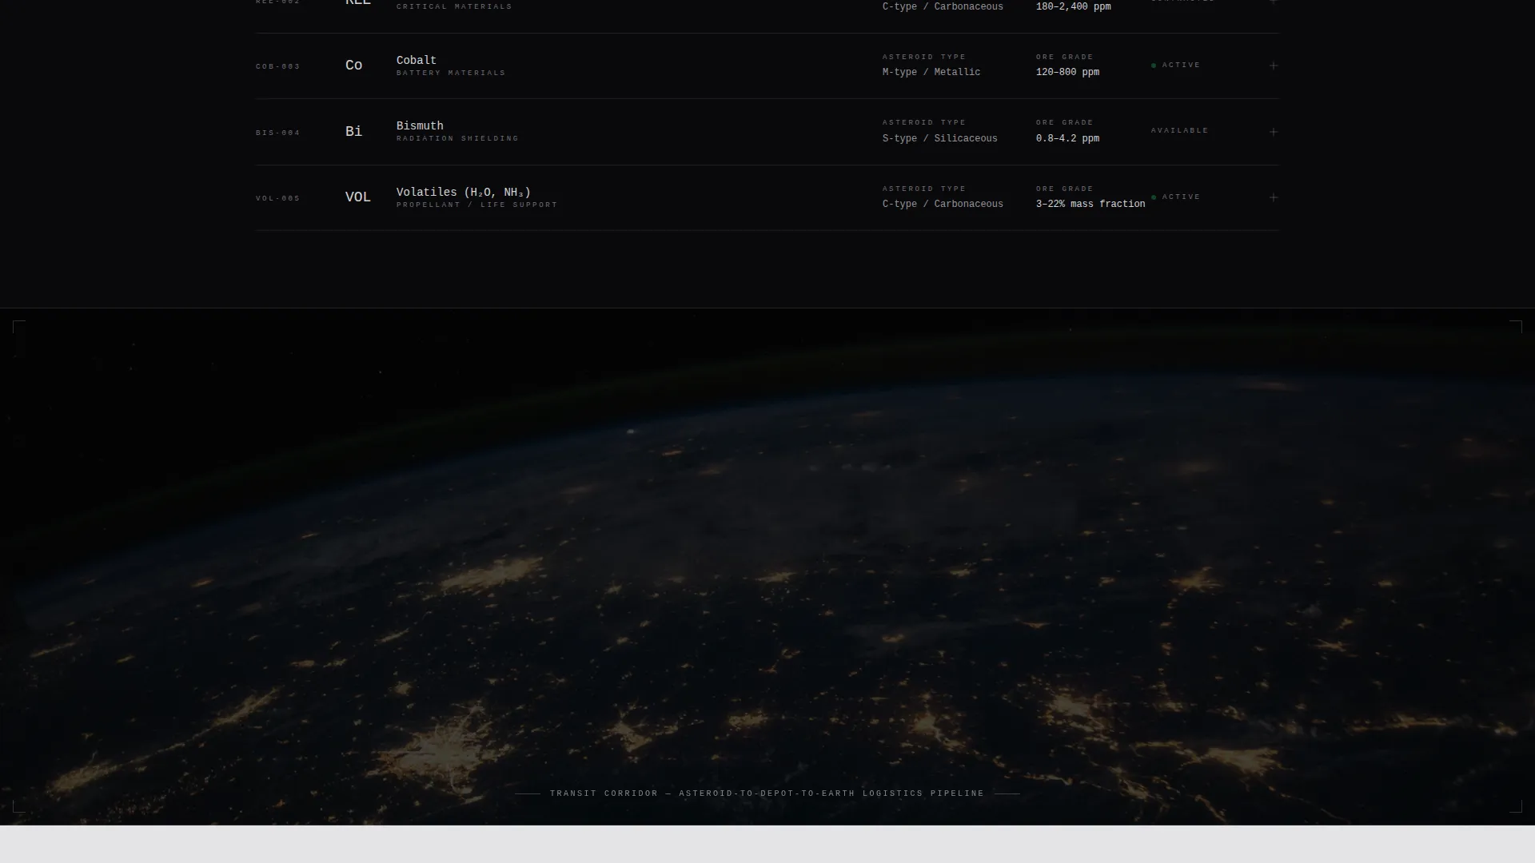Click the Bi element symbol
Screen dimensions: 1535x863
(x=353, y=132)
